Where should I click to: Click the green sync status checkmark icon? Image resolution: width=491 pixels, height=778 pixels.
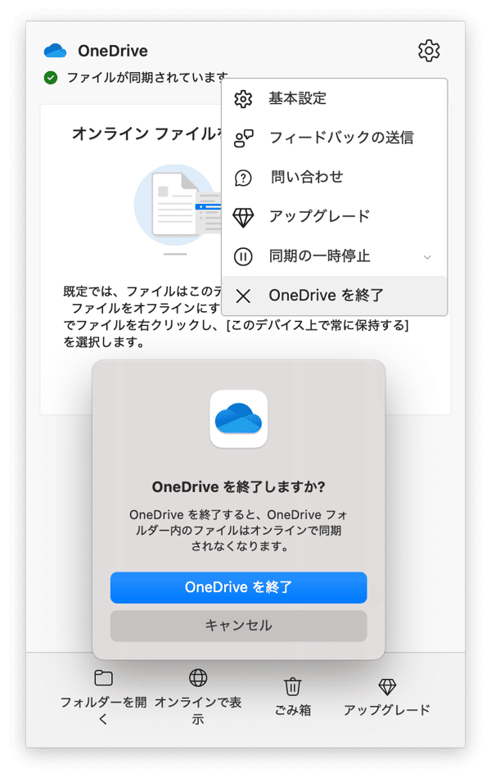coord(51,78)
